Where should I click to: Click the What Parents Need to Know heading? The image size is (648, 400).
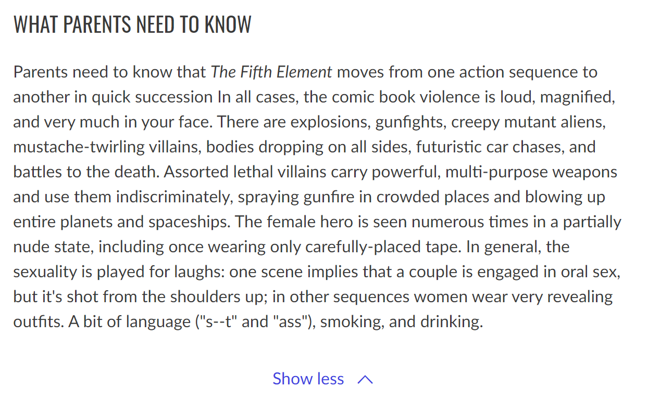[132, 24]
